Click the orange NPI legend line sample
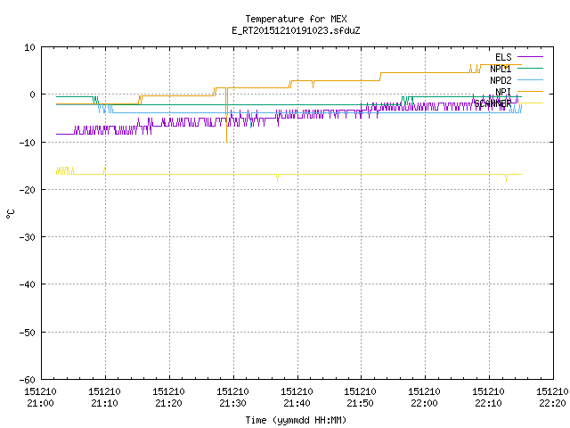Screen dimensions: 570x428 [x=530, y=91]
